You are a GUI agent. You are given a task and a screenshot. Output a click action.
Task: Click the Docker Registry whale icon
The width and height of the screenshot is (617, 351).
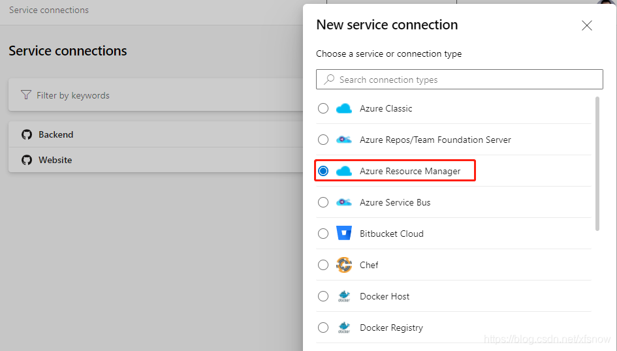[x=344, y=328]
